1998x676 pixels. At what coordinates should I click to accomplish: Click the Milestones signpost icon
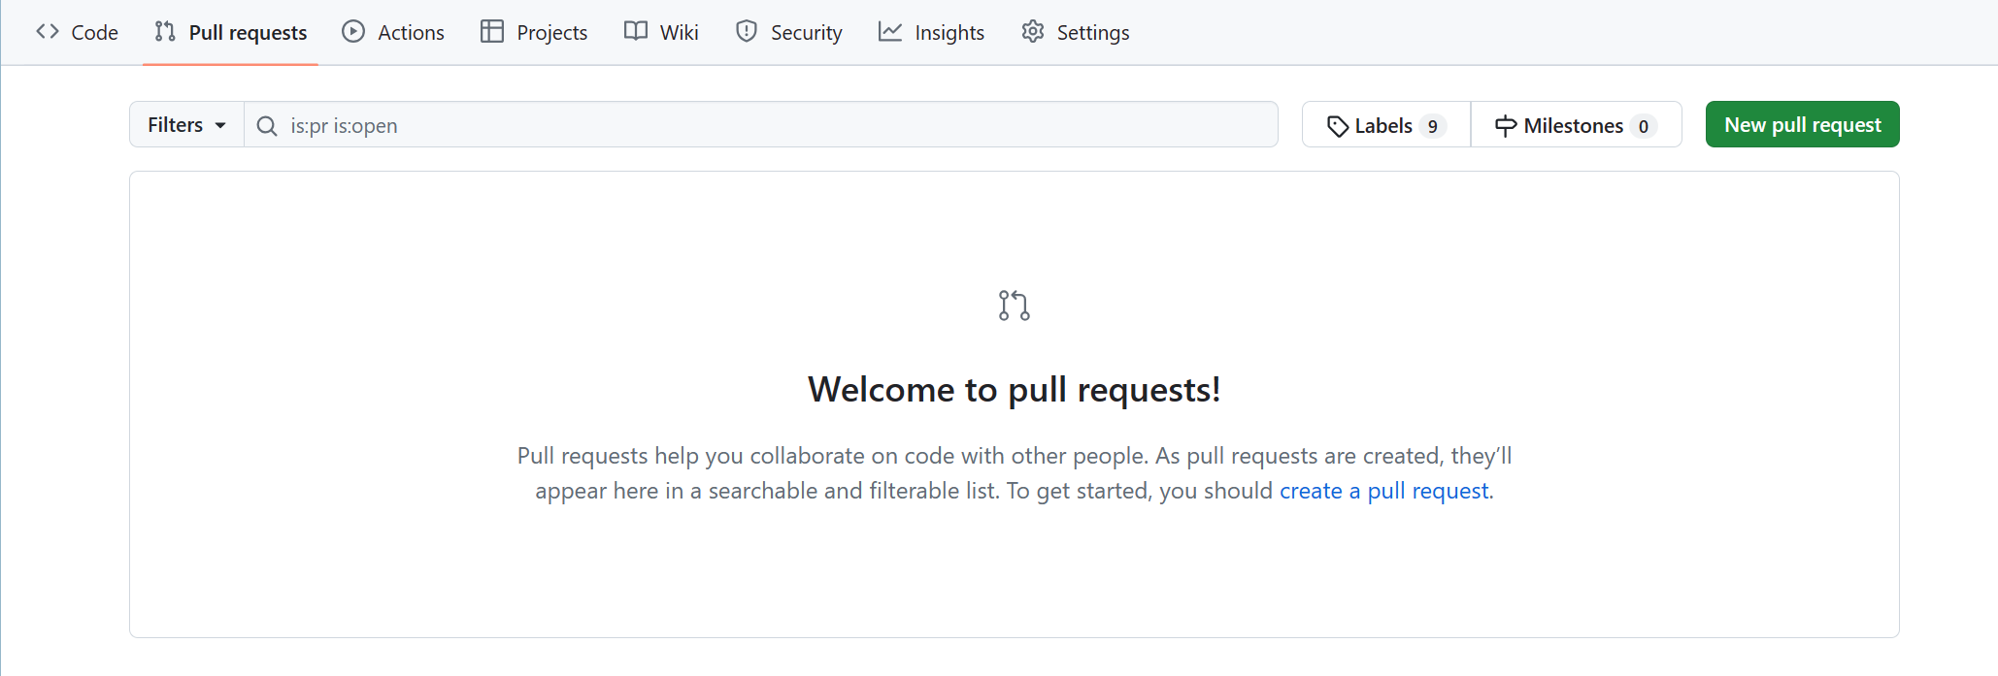tap(1506, 126)
